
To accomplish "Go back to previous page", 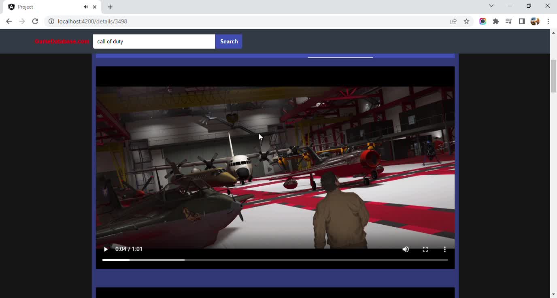I will click(x=9, y=21).
